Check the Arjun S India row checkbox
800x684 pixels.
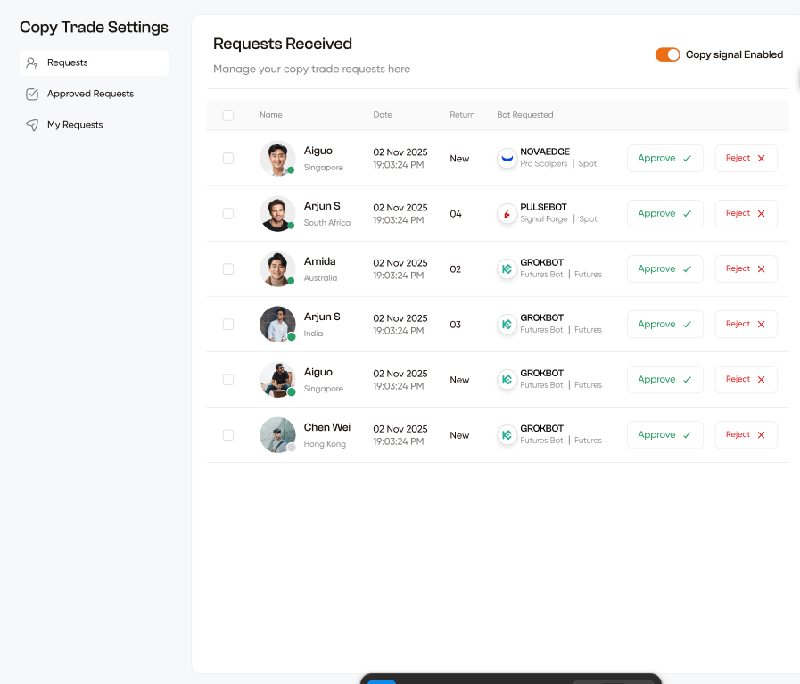coord(228,325)
